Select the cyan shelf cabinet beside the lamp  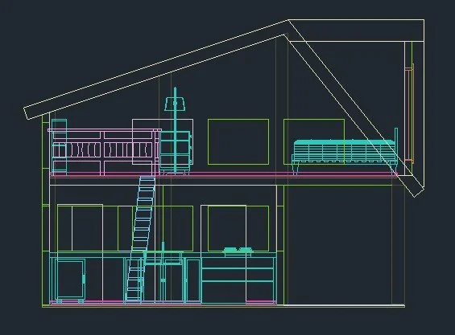pos(176,153)
